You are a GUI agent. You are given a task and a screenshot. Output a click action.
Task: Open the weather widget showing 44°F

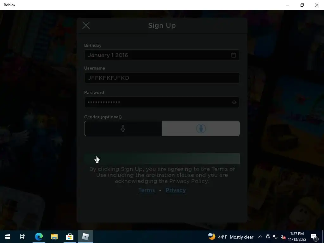click(x=231, y=237)
